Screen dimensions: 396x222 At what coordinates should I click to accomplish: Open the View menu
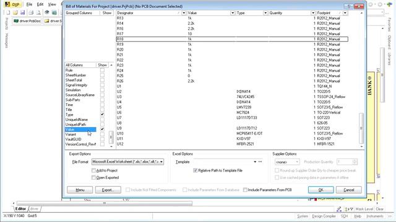click(x=52, y=4)
